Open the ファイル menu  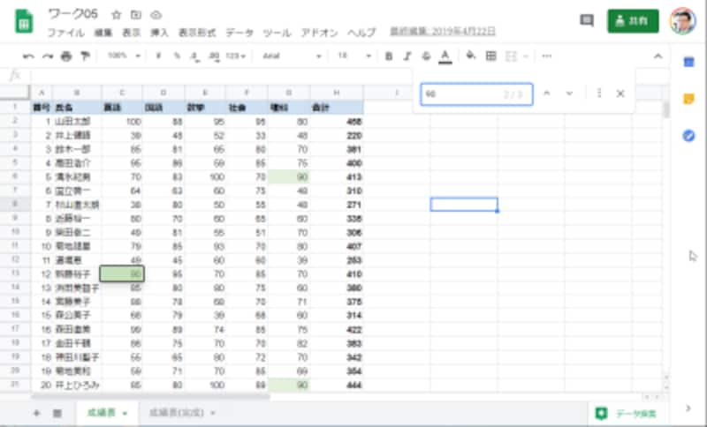point(65,33)
